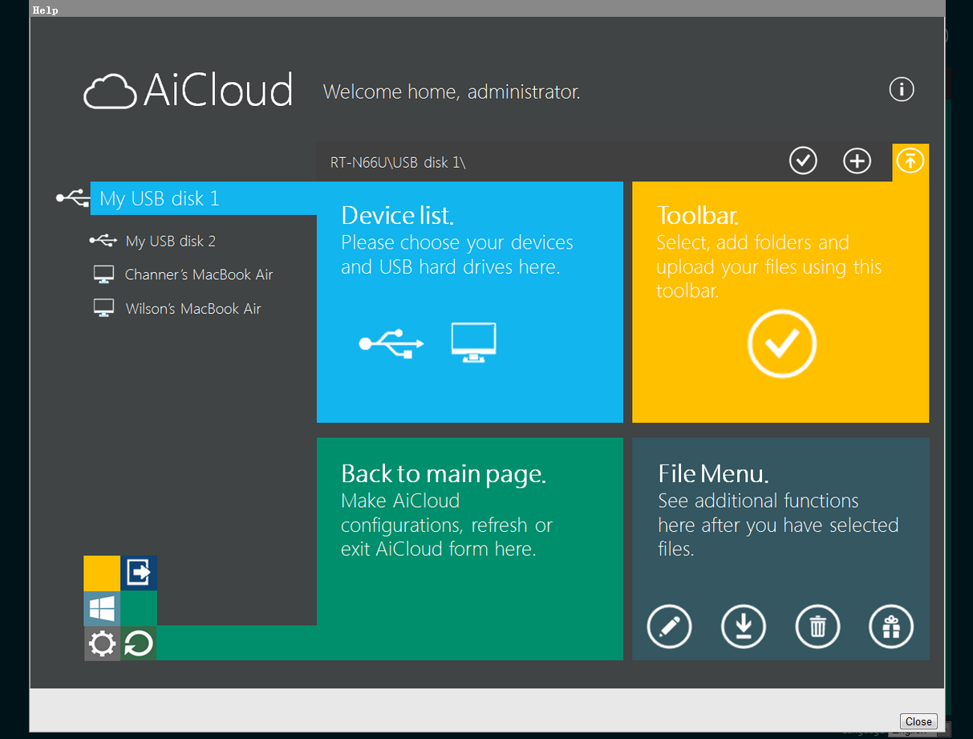Click monitor icon beside Wilson's MacBook Air
This screenshot has height=739, width=973.
point(103,308)
